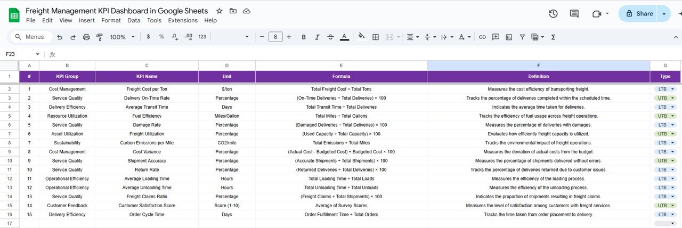Toggle italic formatting
This screenshot has height=228, width=682.
point(317,37)
